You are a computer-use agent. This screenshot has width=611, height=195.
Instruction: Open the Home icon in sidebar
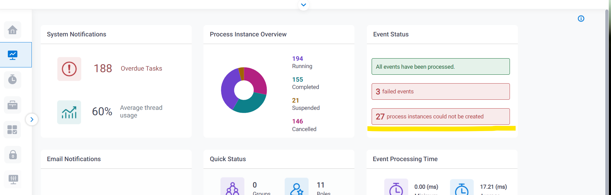click(x=13, y=30)
